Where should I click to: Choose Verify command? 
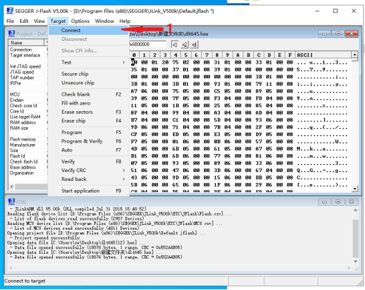88,161
